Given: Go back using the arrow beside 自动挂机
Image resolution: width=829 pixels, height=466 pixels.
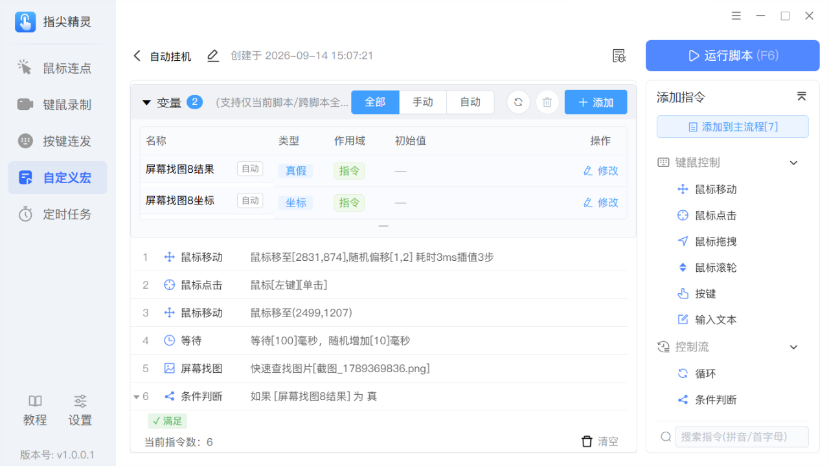Looking at the screenshot, I should (137, 56).
